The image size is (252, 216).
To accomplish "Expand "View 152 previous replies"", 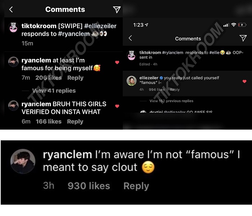I will (x=171, y=101).
